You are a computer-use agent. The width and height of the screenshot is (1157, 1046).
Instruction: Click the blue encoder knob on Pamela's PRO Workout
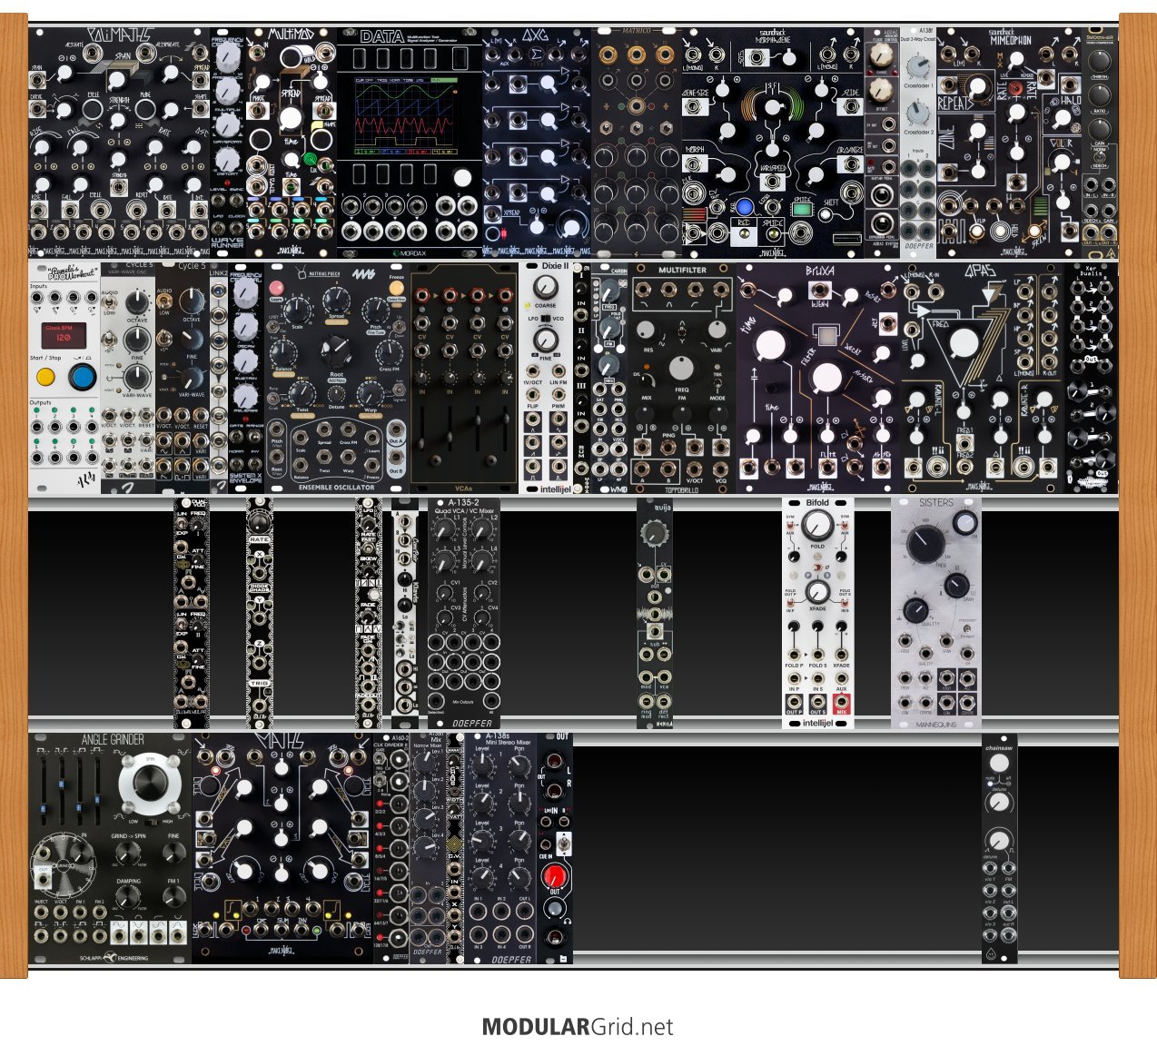pyautogui.click(x=83, y=376)
